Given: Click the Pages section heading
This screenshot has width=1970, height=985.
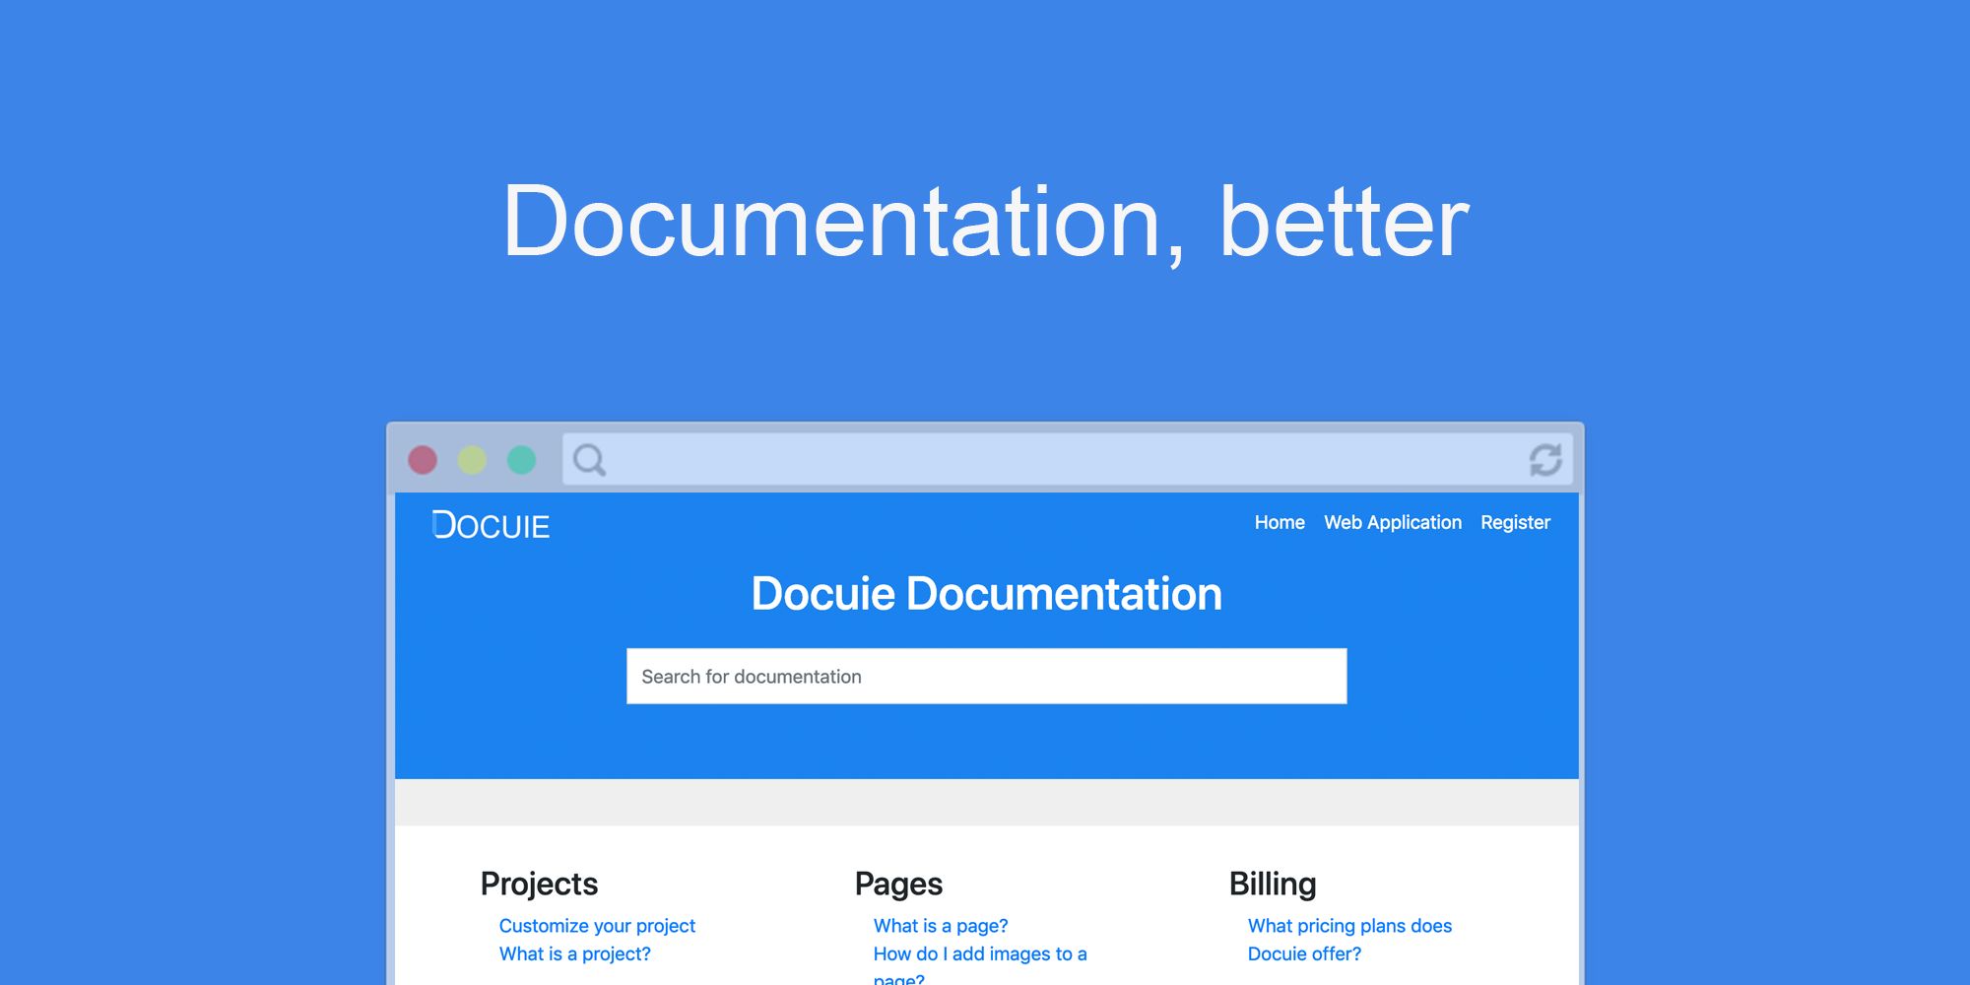Looking at the screenshot, I should tap(897, 884).
